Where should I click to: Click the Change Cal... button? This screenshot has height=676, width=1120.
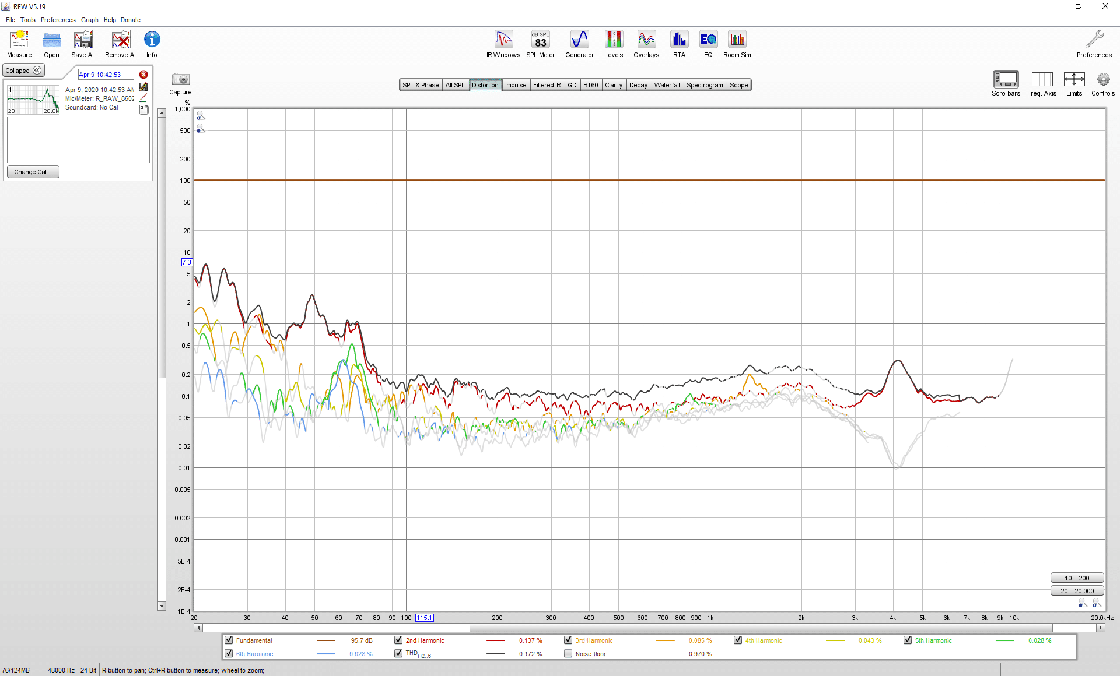[33, 172]
